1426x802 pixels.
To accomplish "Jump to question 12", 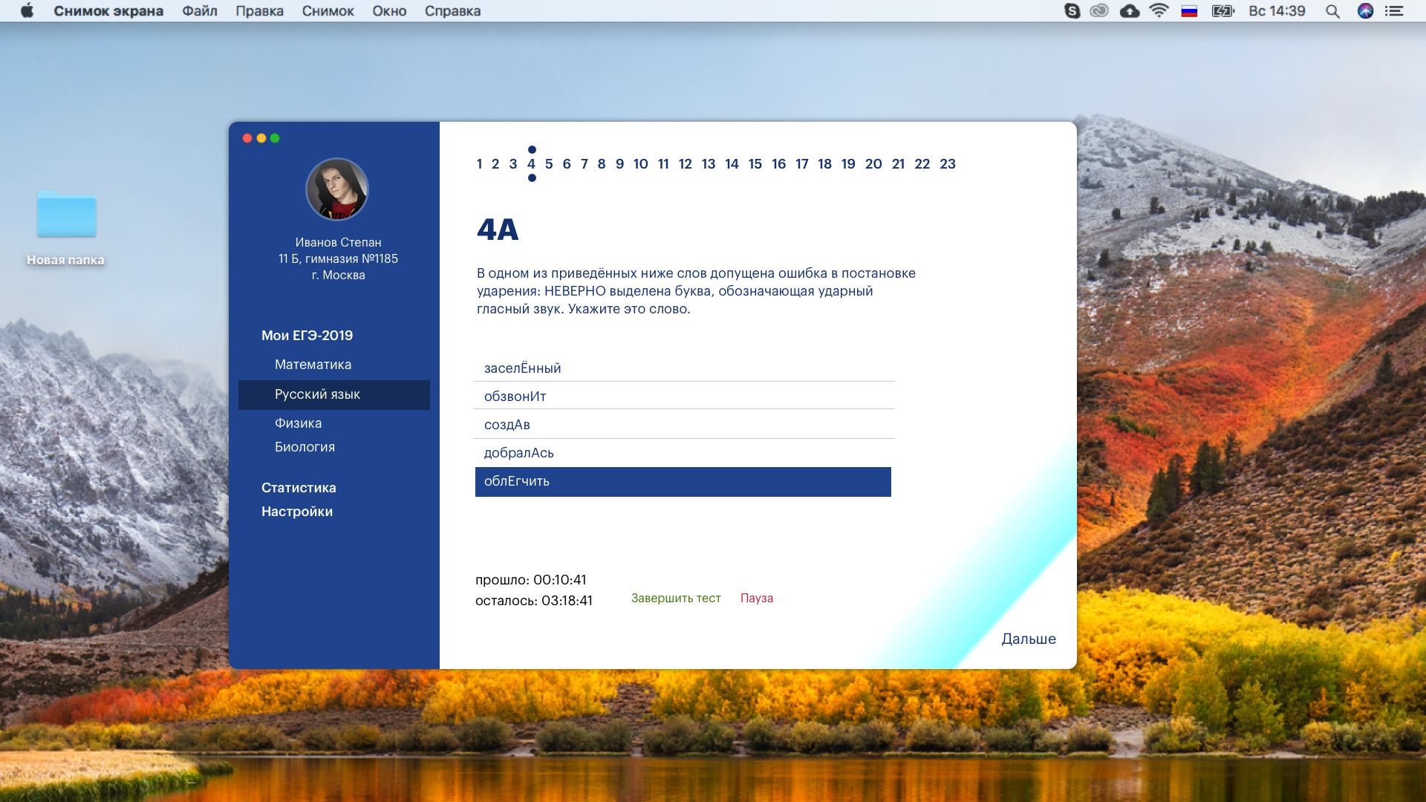I will click(x=685, y=164).
